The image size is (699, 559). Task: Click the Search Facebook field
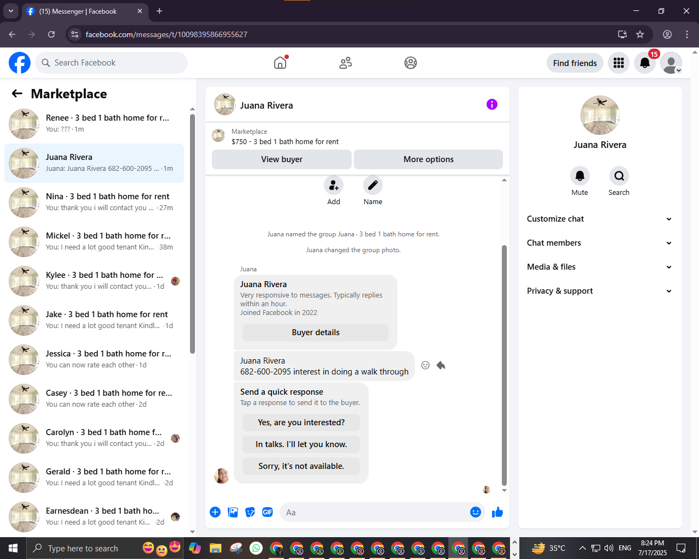111,63
